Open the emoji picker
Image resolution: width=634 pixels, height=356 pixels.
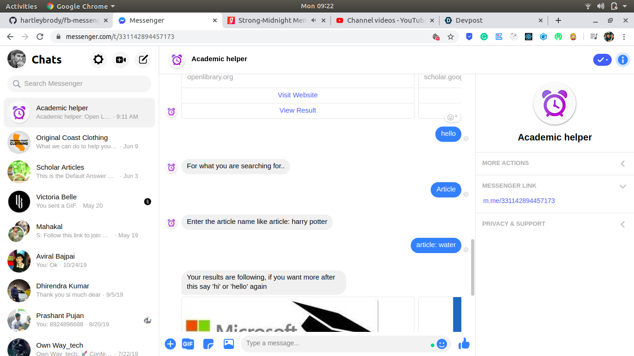pos(442,344)
